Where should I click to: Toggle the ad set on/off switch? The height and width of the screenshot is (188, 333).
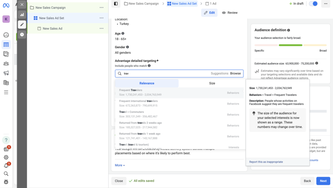[x=313, y=4]
